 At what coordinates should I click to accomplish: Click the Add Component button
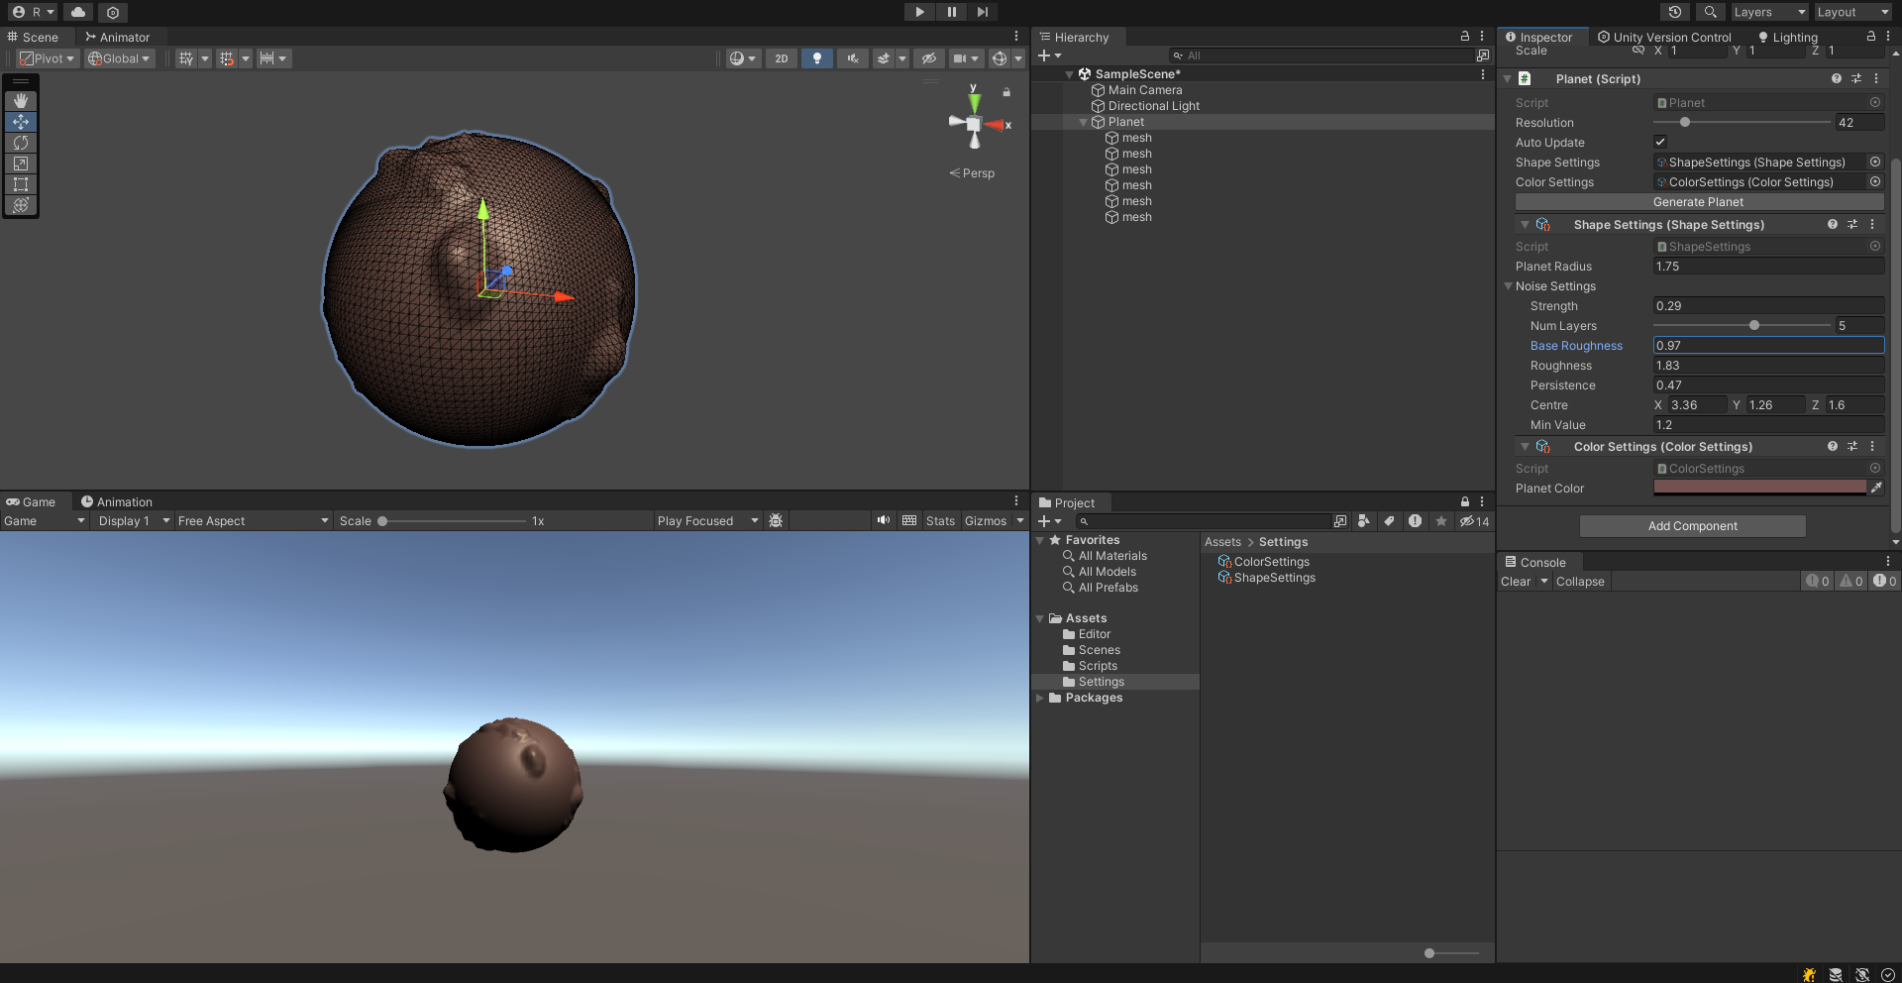1692,526
